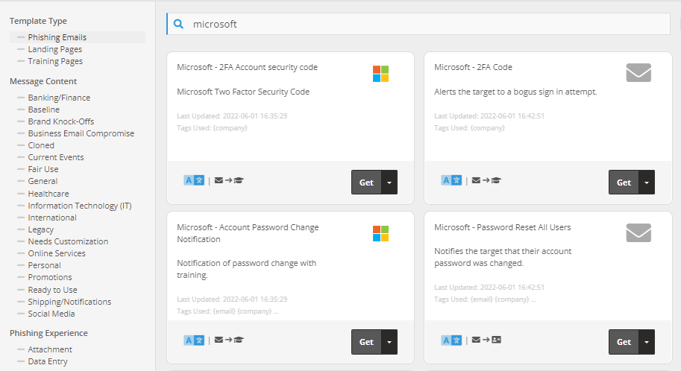This screenshot has height=371, width=681.
Task: Open Get dropdown arrow on Account Password Change card
Action: pyautogui.click(x=389, y=342)
